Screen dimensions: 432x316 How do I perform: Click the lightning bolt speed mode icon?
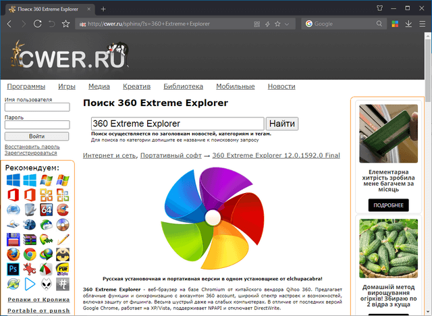(x=267, y=24)
